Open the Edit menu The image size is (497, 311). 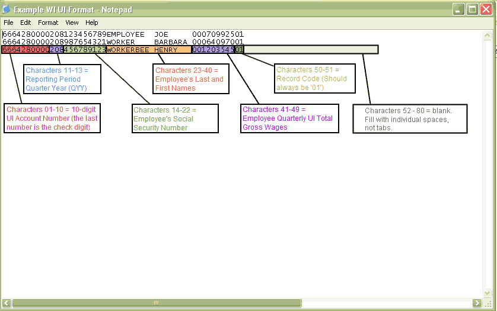coord(26,23)
